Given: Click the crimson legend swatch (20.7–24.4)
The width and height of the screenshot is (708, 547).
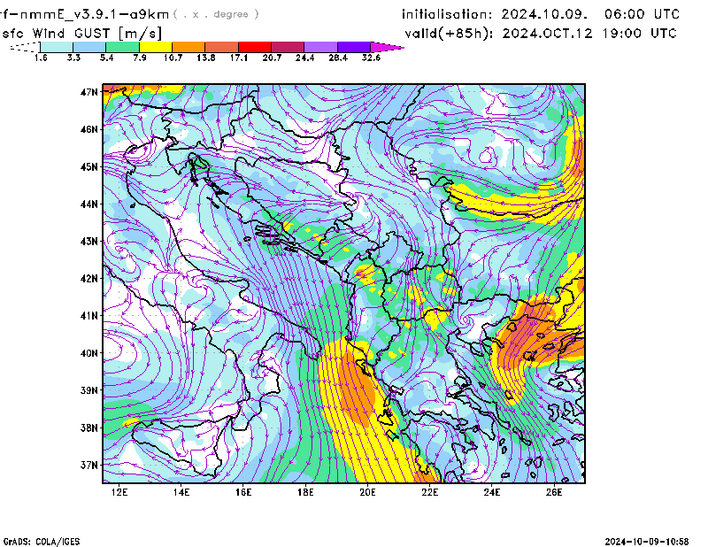Looking at the screenshot, I should point(288,47).
